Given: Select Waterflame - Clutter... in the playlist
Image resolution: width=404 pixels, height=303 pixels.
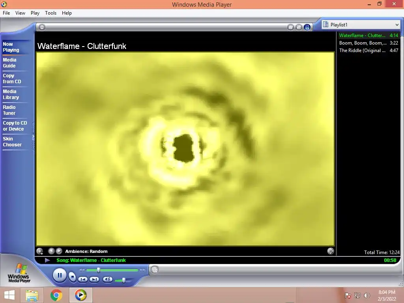Looking at the screenshot, I should click(369, 35).
